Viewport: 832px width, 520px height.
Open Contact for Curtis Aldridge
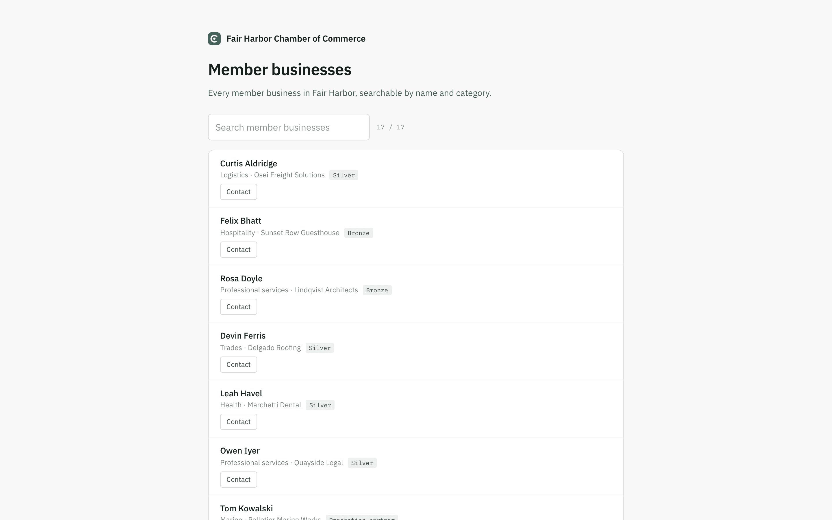239,192
